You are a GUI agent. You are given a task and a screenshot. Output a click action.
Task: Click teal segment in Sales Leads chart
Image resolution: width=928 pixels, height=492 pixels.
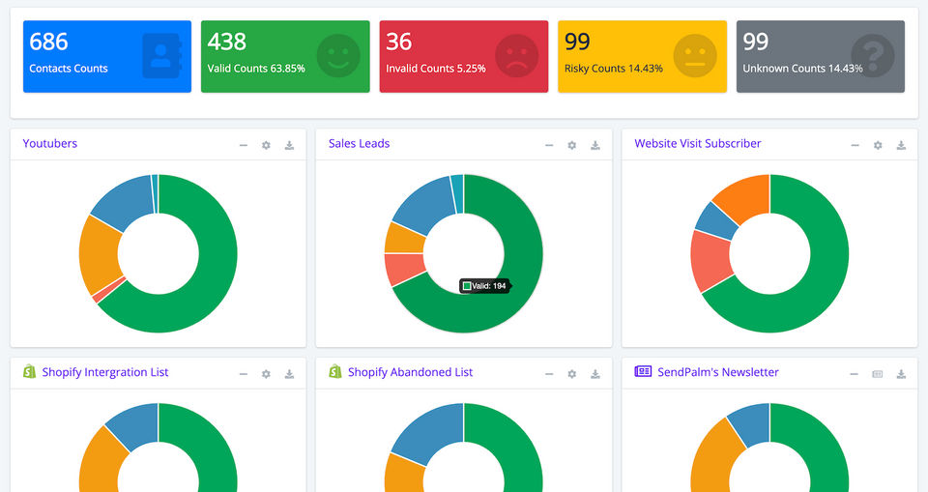pos(457,193)
